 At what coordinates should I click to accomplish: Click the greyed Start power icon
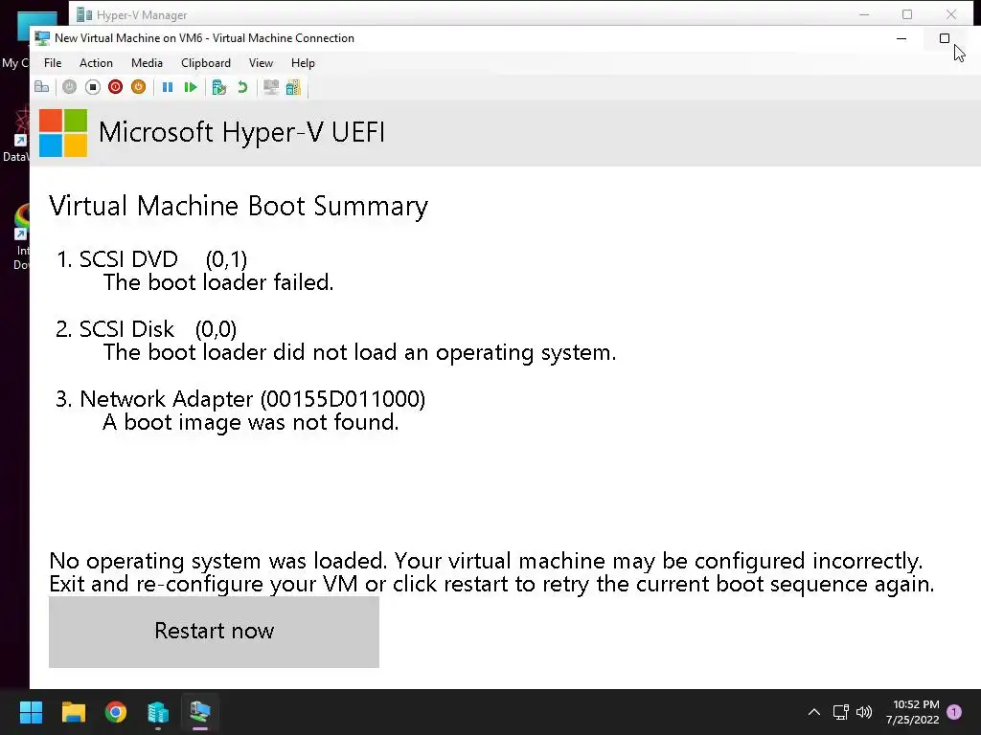pos(69,87)
